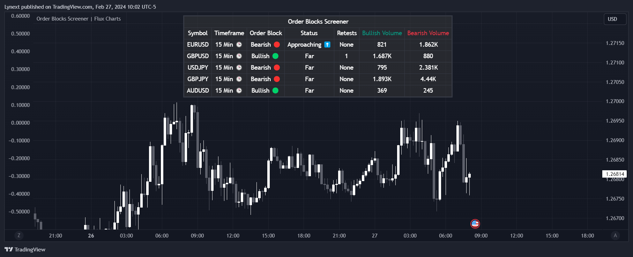Click the retests value 1 for GBPUSD
Image resolution: width=633 pixels, height=257 pixels.
click(347, 56)
